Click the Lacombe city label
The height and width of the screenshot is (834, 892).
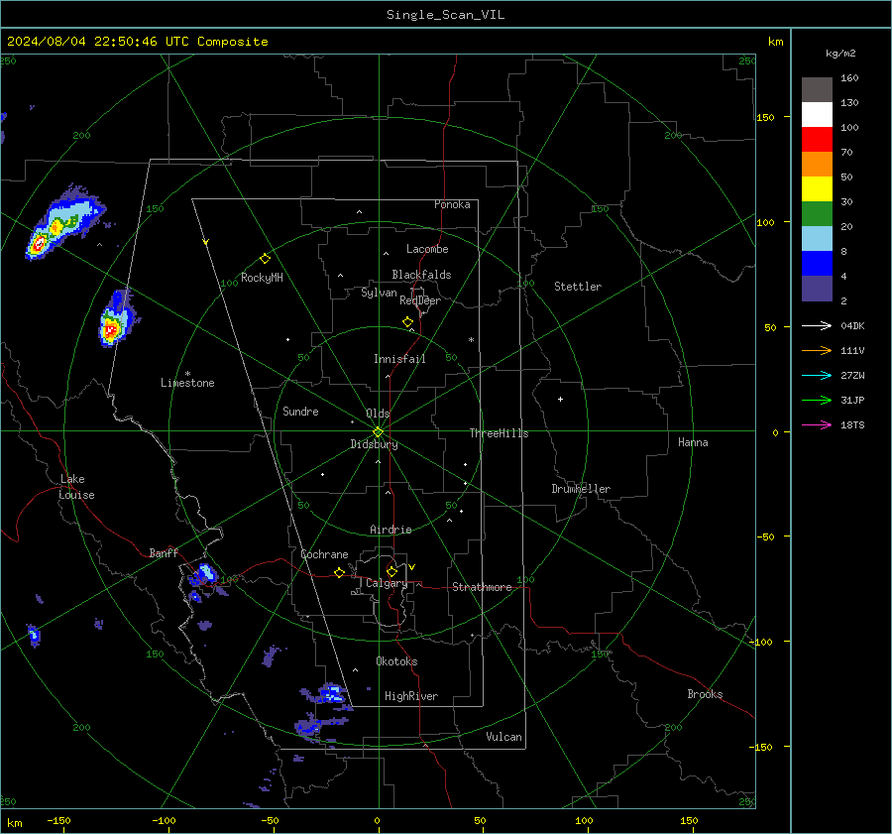(x=427, y=249)
